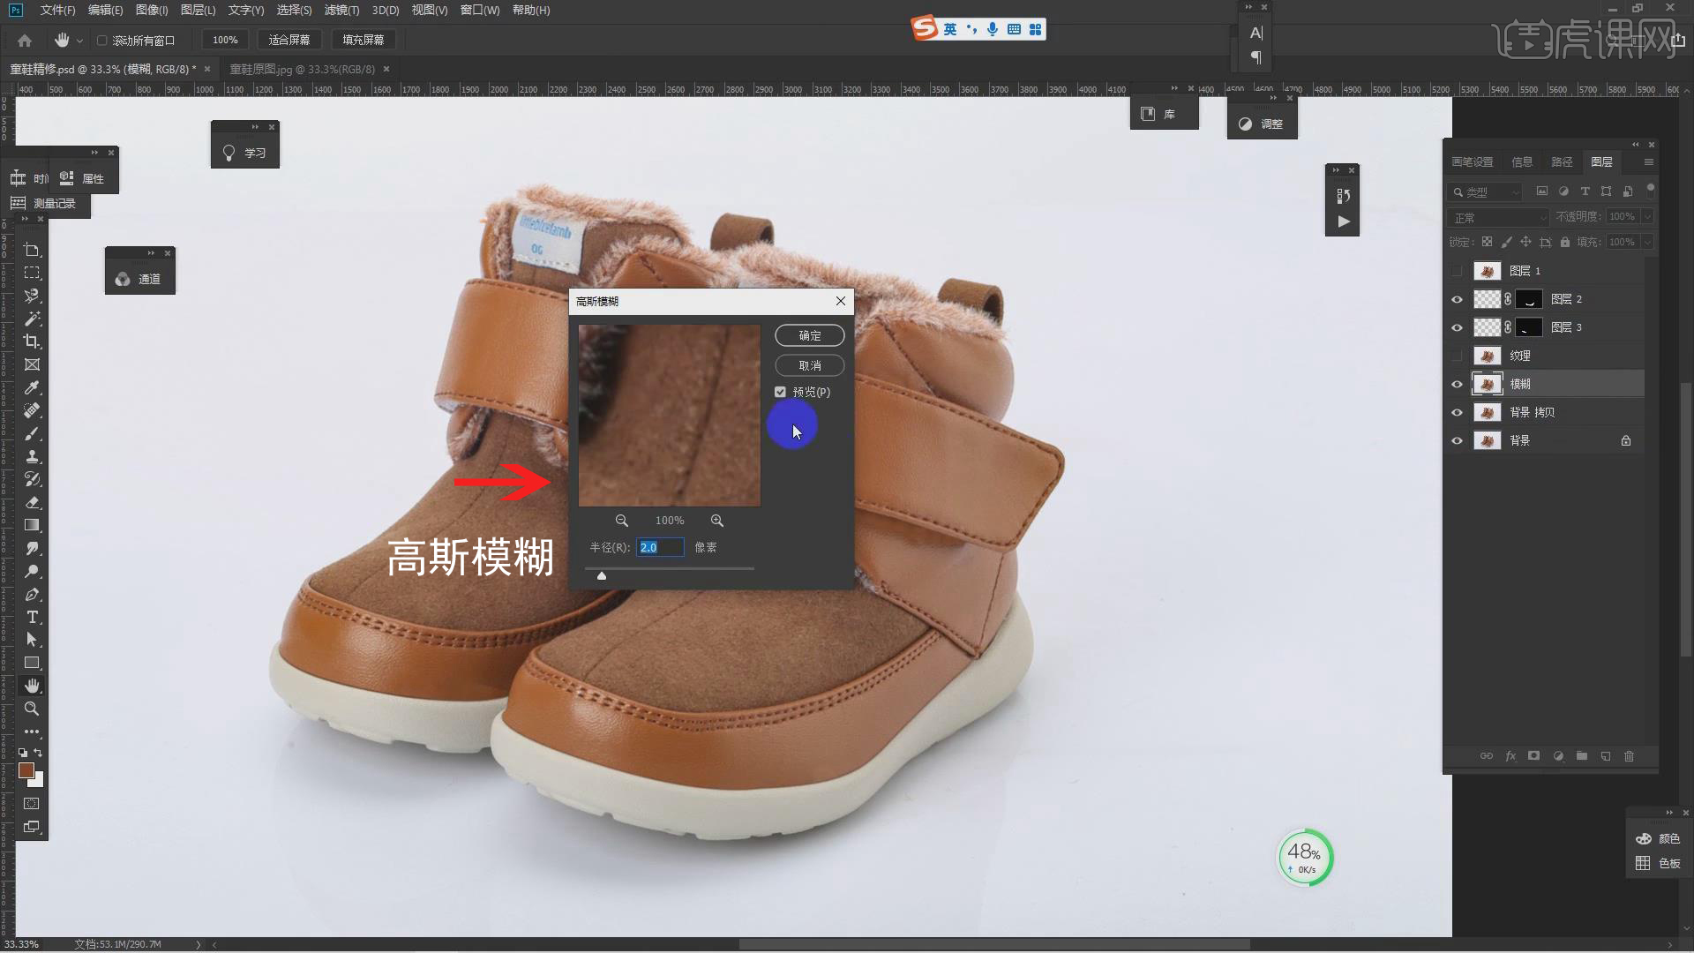Zoom in on Gaussian Blur preview
Screen dimensions: 1694x953
click(717, 521)
